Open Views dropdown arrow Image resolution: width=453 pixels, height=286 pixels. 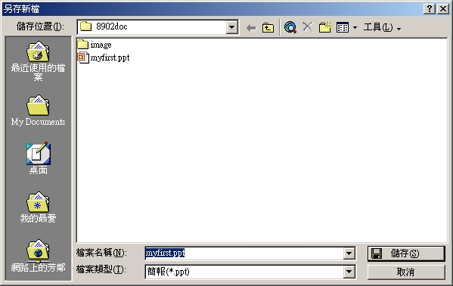coord(355,28)
